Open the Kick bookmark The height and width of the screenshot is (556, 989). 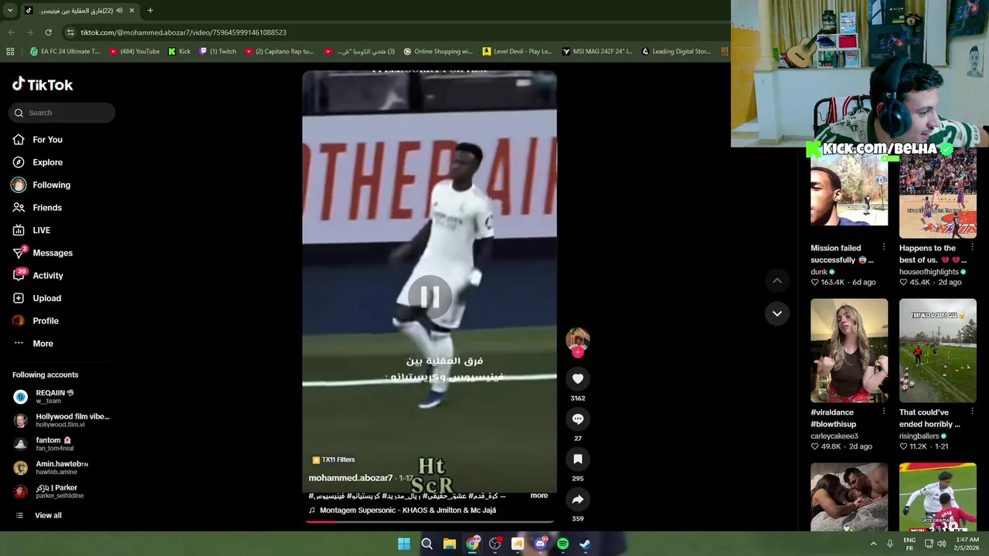coord(179,52)
